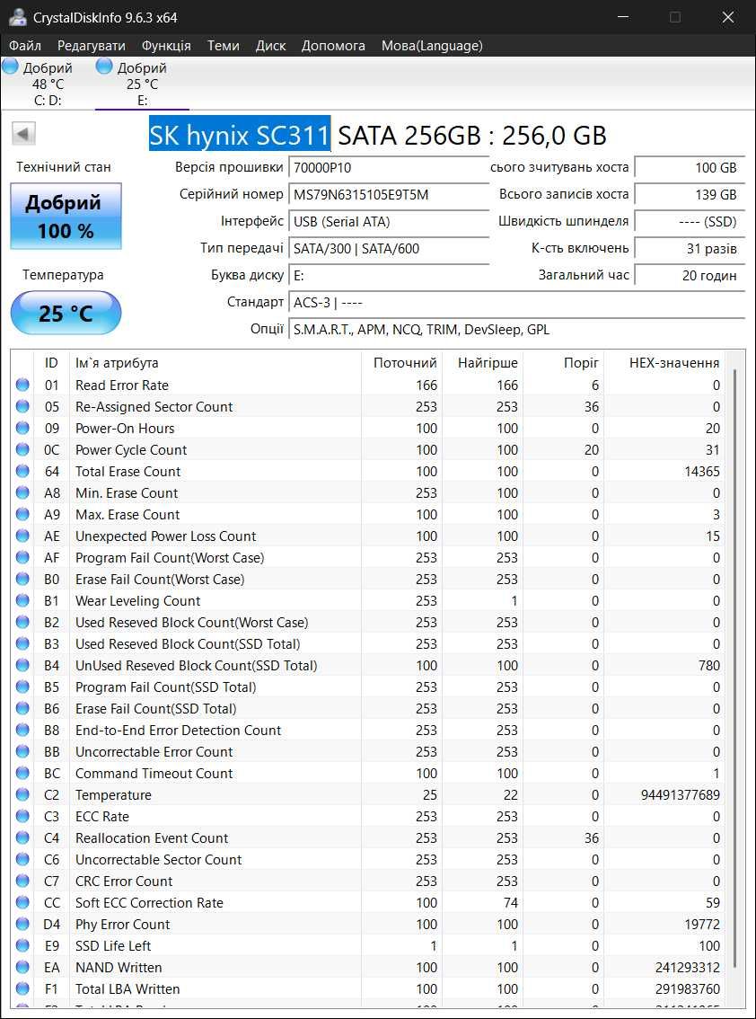Open the Диск menu
Image resolution: width=756 pixels, height=1019 pixels.
click(x=271, y=46)
